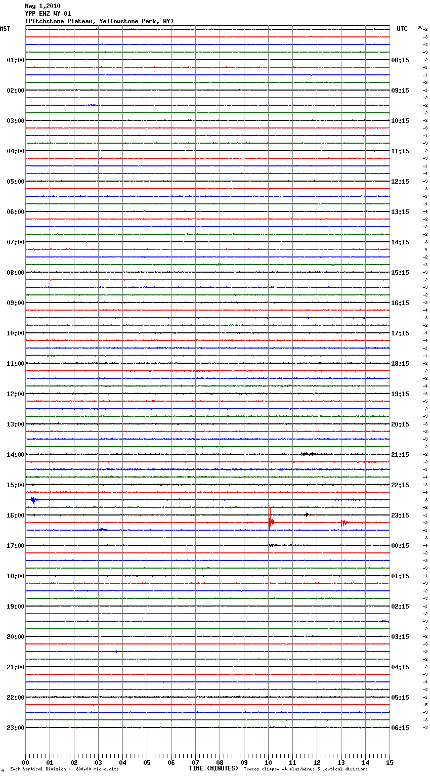Image resolution: width=430 pixels, height=776 pixels.
Task: Select the 01:00 MST hour label
Action: pyautogui.click(x=16, y=60)
